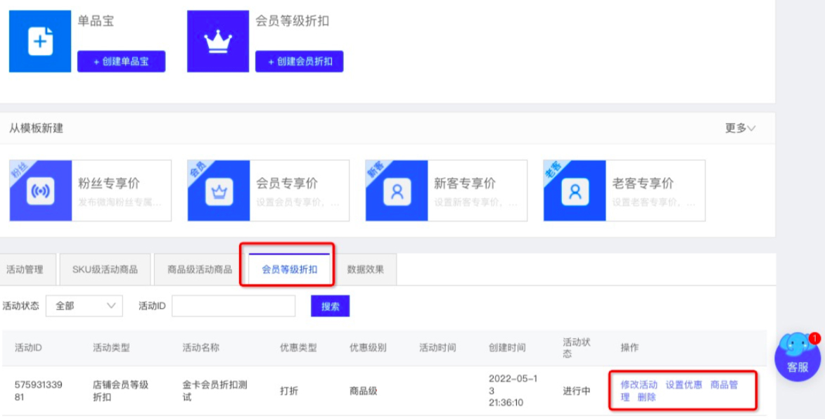Open the 活动状态 全部 dropdown

[x=84, y=306]
